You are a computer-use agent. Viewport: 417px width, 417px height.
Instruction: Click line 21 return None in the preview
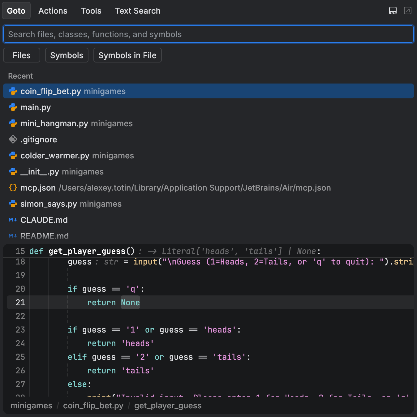(113, 303)
